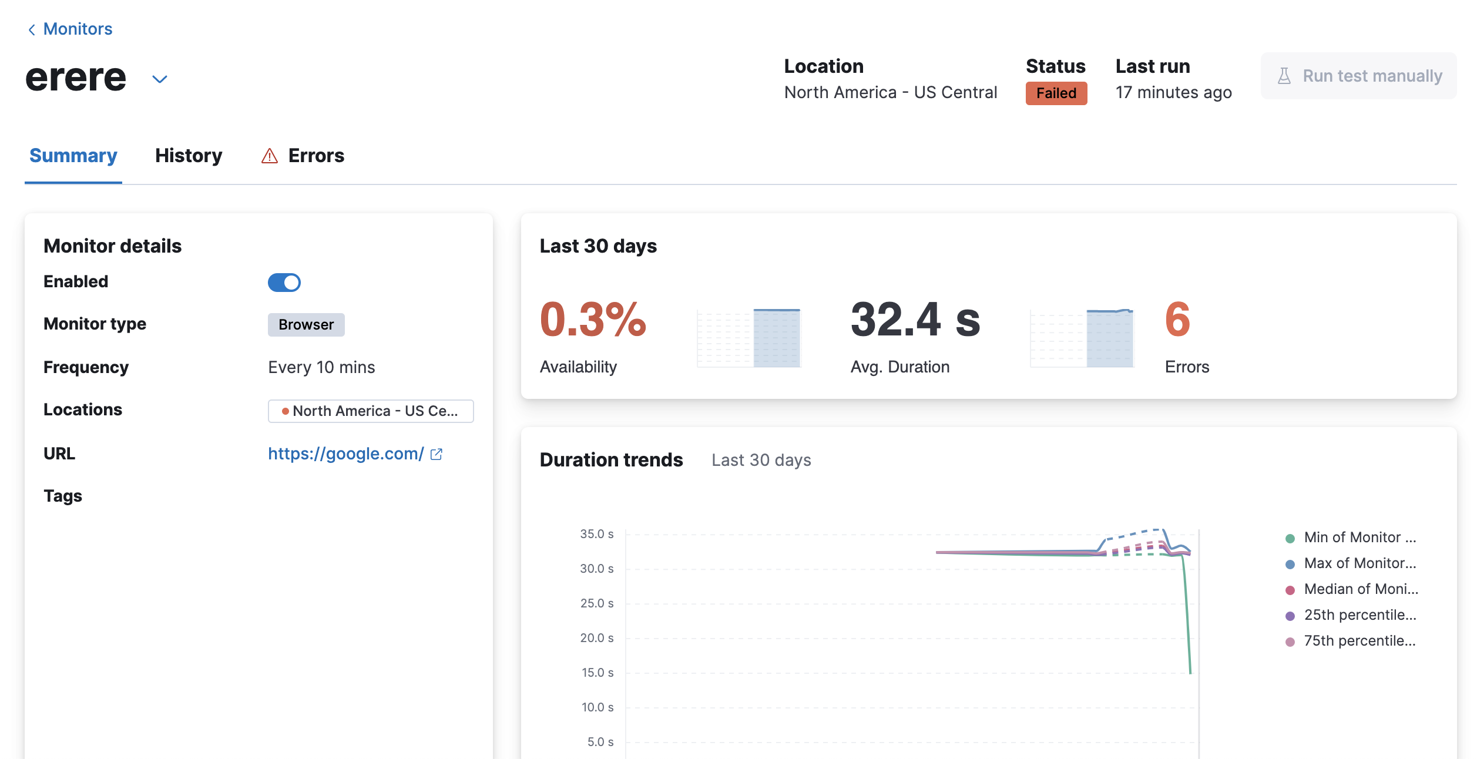Click the Availability sparkline chart
The image size is (1477, 759).
pos(749,336)
